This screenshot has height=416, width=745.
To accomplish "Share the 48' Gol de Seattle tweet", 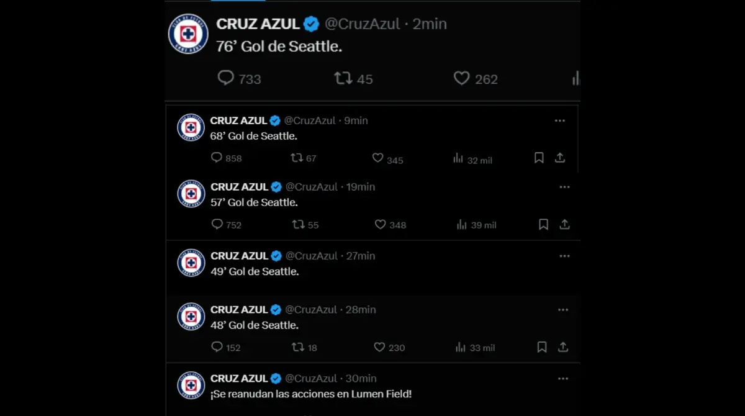I will 563,347.
